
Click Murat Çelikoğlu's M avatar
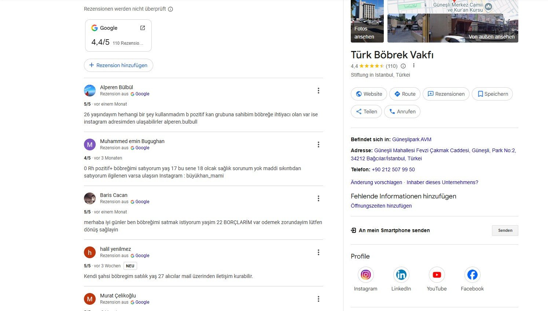(x=90, y=299)
